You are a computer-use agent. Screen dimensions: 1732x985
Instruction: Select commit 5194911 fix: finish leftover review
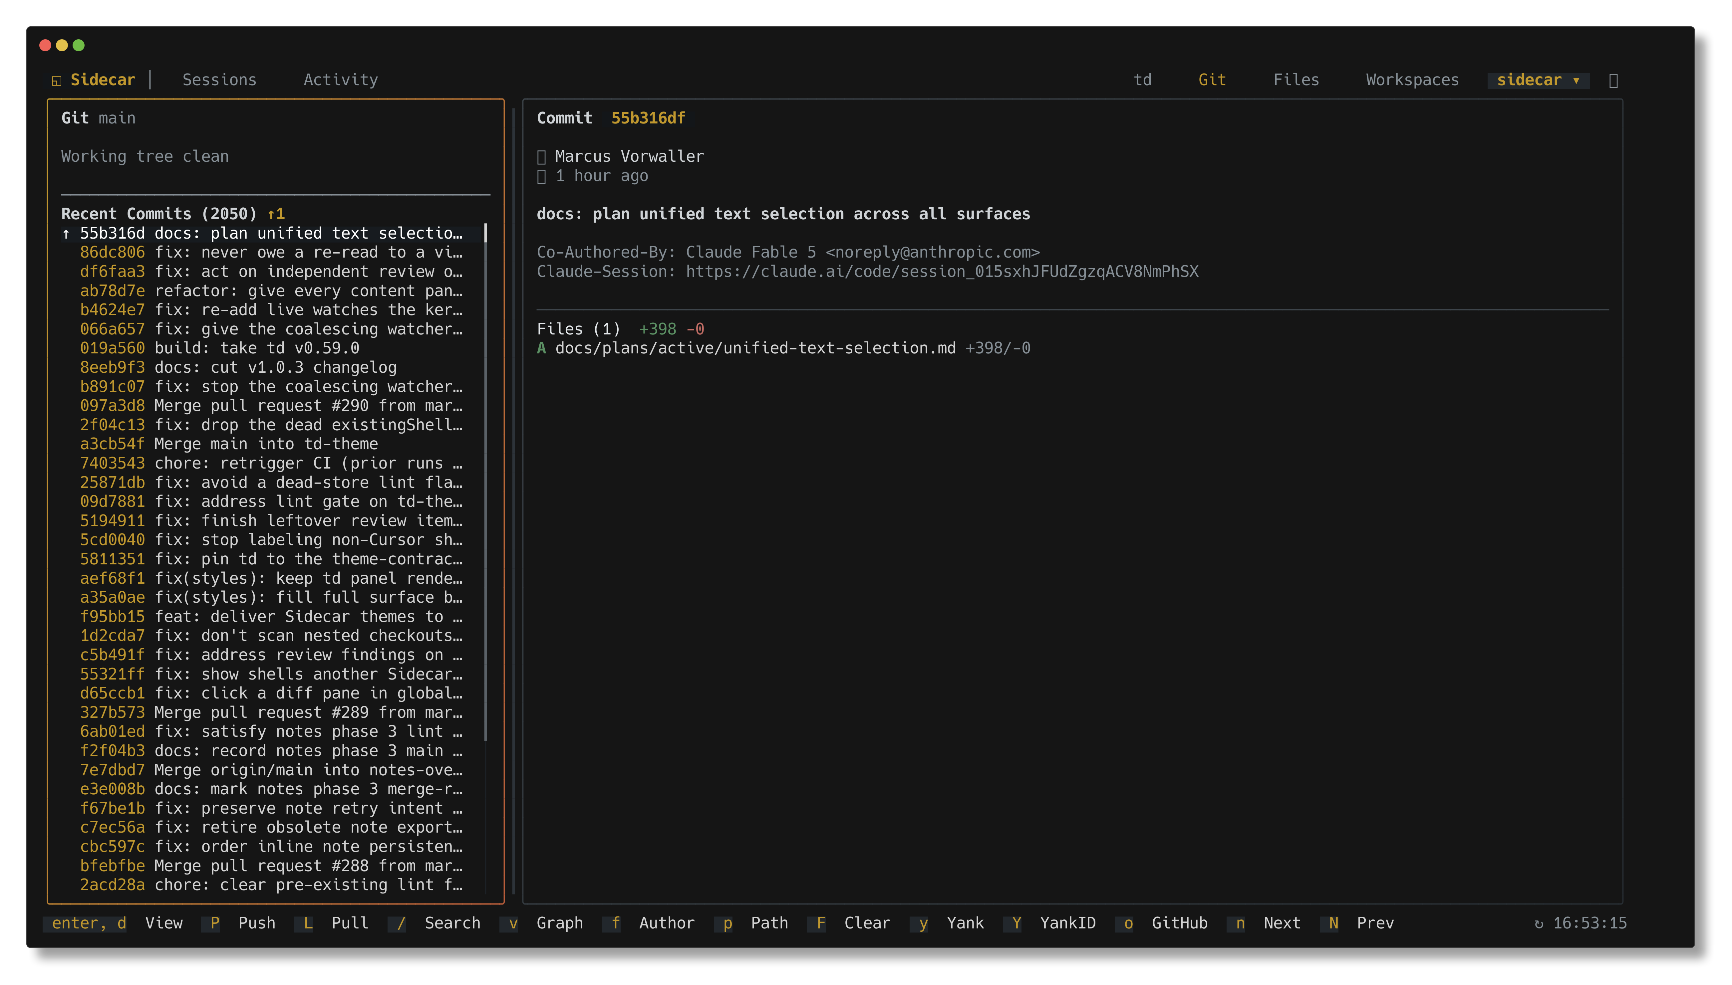click(271, 520)
